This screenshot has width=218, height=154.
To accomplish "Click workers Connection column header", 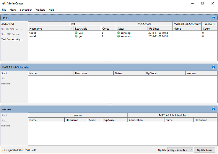I will click(146, 120).
